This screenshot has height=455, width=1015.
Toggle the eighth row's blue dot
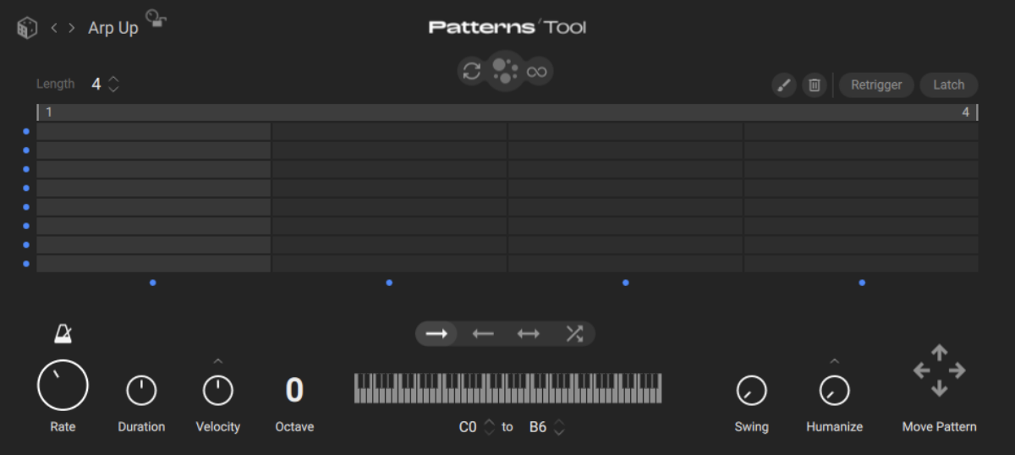(x=26, y=264)
